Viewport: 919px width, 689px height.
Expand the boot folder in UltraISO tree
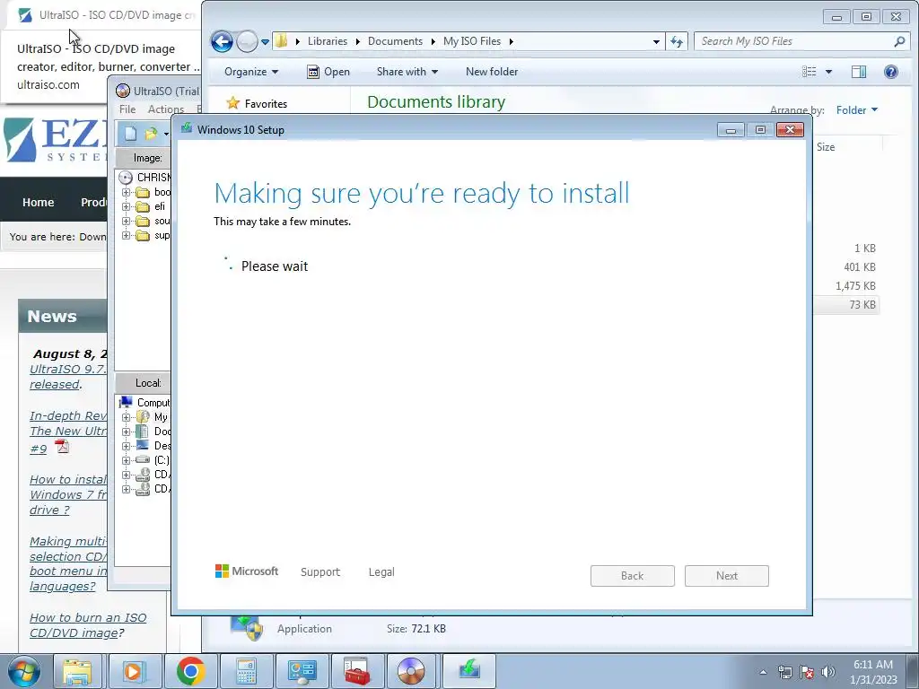click(x=126, y=192)
